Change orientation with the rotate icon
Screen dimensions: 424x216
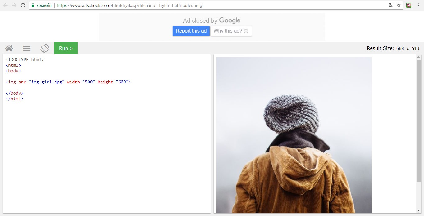(x=45, y=48)
